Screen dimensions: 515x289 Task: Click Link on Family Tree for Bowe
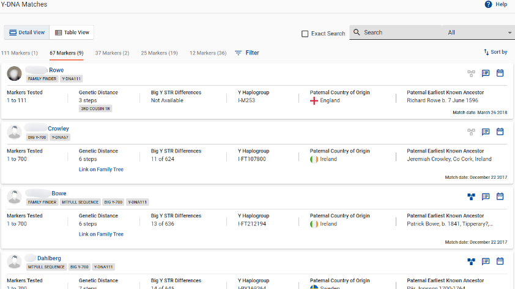(101, 234)
